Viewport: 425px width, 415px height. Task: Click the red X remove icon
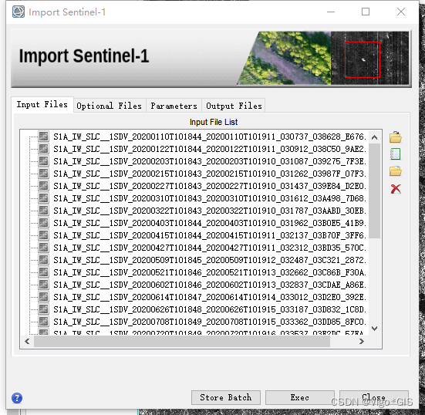(396, 189)
